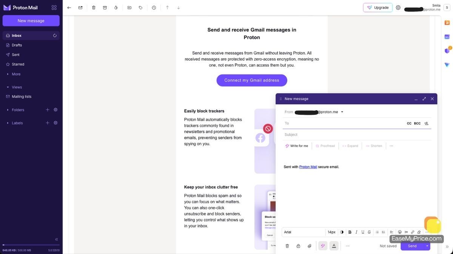Open the security shield sidebar icon

pos(447,50)
